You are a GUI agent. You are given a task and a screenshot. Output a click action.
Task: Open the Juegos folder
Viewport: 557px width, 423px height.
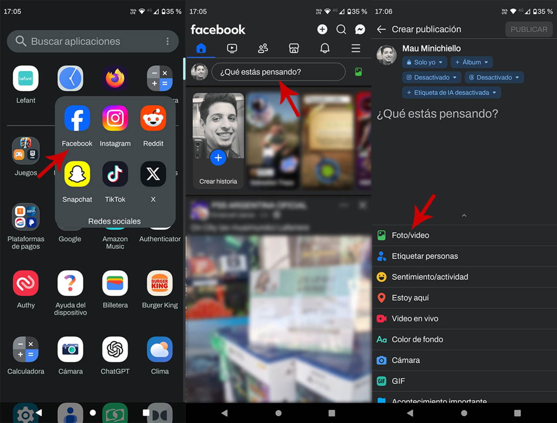click(x=26, y=150)
